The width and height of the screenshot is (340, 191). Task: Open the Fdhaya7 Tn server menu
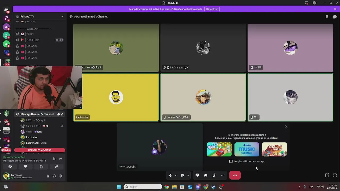(x=40, y=16)
